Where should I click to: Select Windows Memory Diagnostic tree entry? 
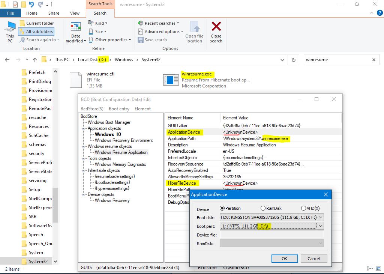[x=120, y=164]
